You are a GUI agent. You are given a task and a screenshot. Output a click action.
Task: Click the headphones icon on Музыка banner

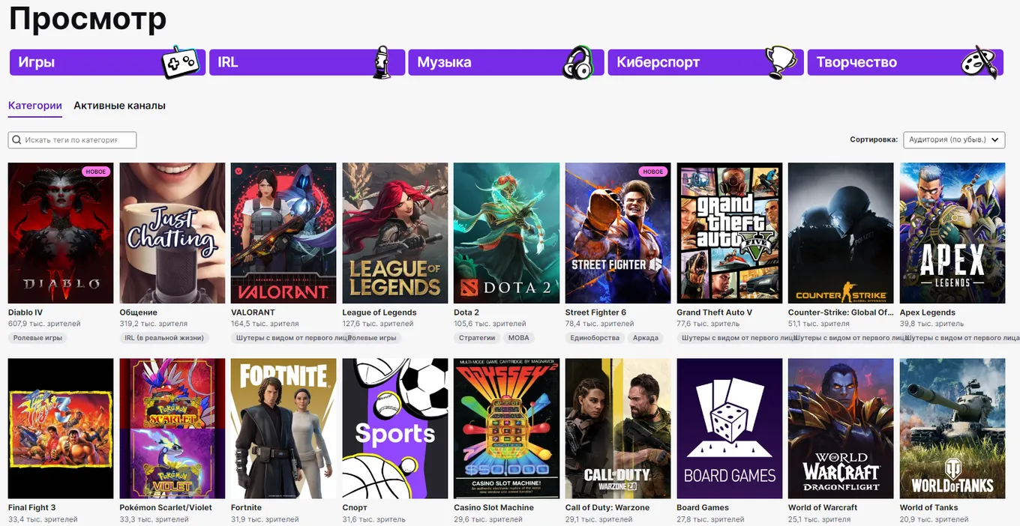pos(578,62)
